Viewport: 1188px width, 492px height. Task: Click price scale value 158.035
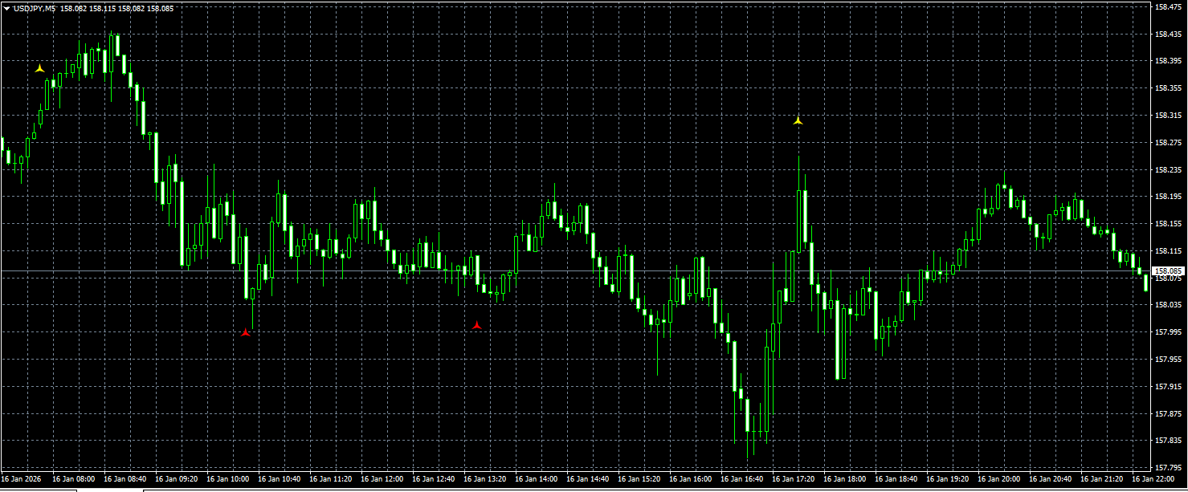pyautogui.click(x=1169, y=304)
